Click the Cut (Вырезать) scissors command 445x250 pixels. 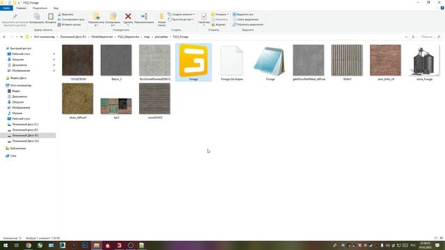pos(66,14)
